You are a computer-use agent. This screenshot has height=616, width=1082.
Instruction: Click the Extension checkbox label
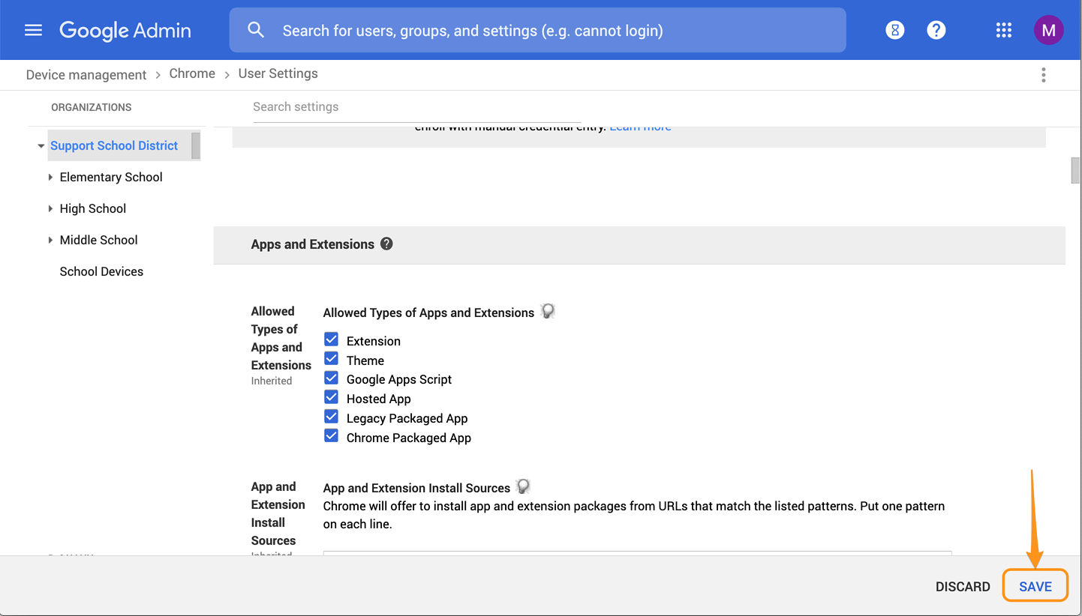374,341
